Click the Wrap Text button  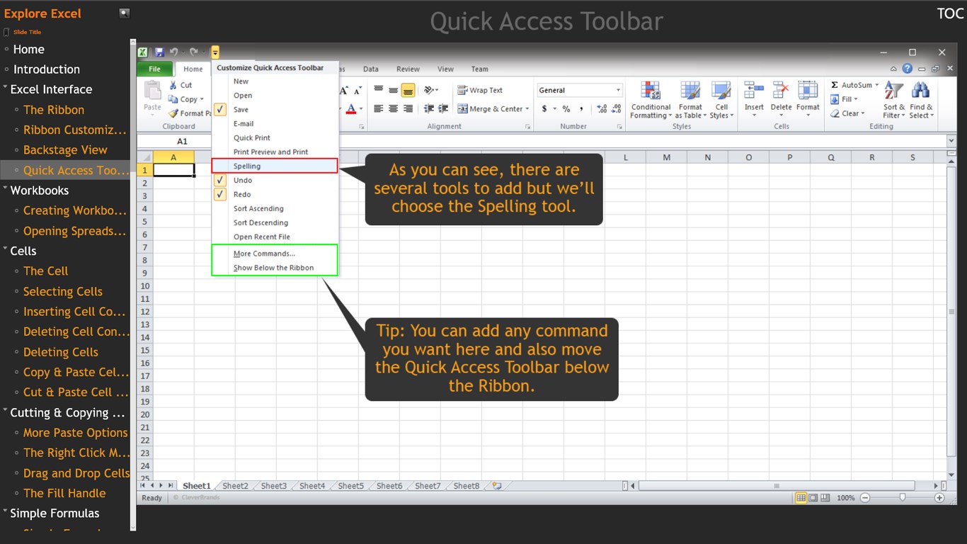pyautogui.click(x=480, y=90)
